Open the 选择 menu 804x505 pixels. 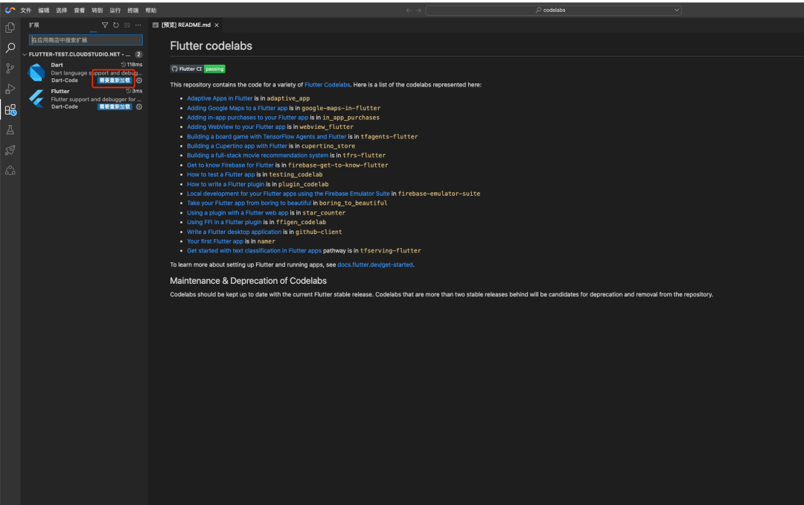(x=62, y=10)
